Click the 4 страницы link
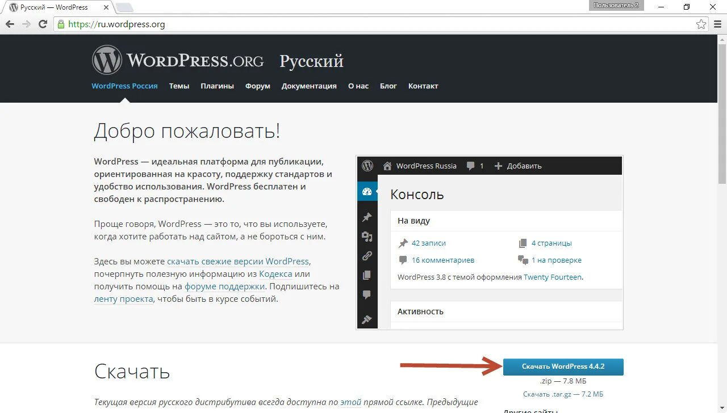The image size is (727, 413). [x=551, y=243]
